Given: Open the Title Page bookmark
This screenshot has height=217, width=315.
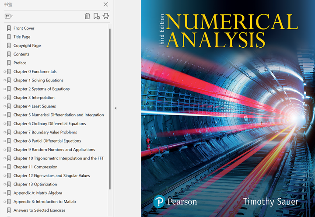Looking at the screenshot, I should click(22, 37).
